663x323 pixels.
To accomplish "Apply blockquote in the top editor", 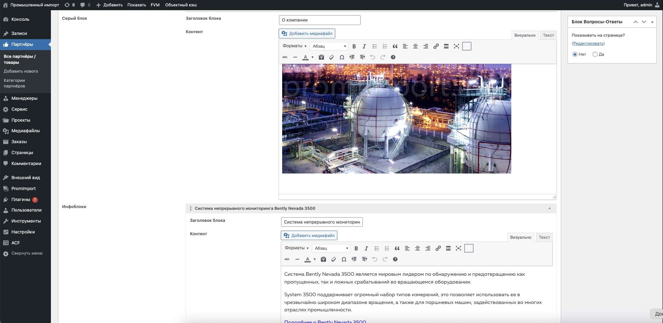I will (395, 46).
